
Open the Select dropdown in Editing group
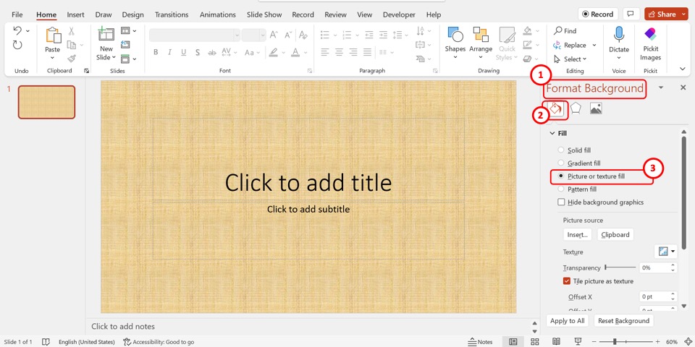pos(570,59)
